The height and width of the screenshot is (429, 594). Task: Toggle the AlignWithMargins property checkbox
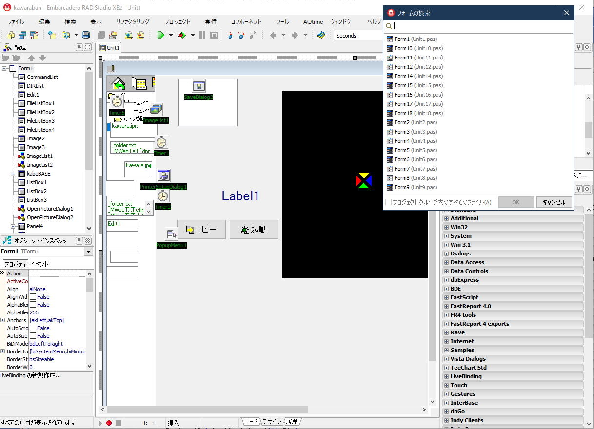pos(33,297)
